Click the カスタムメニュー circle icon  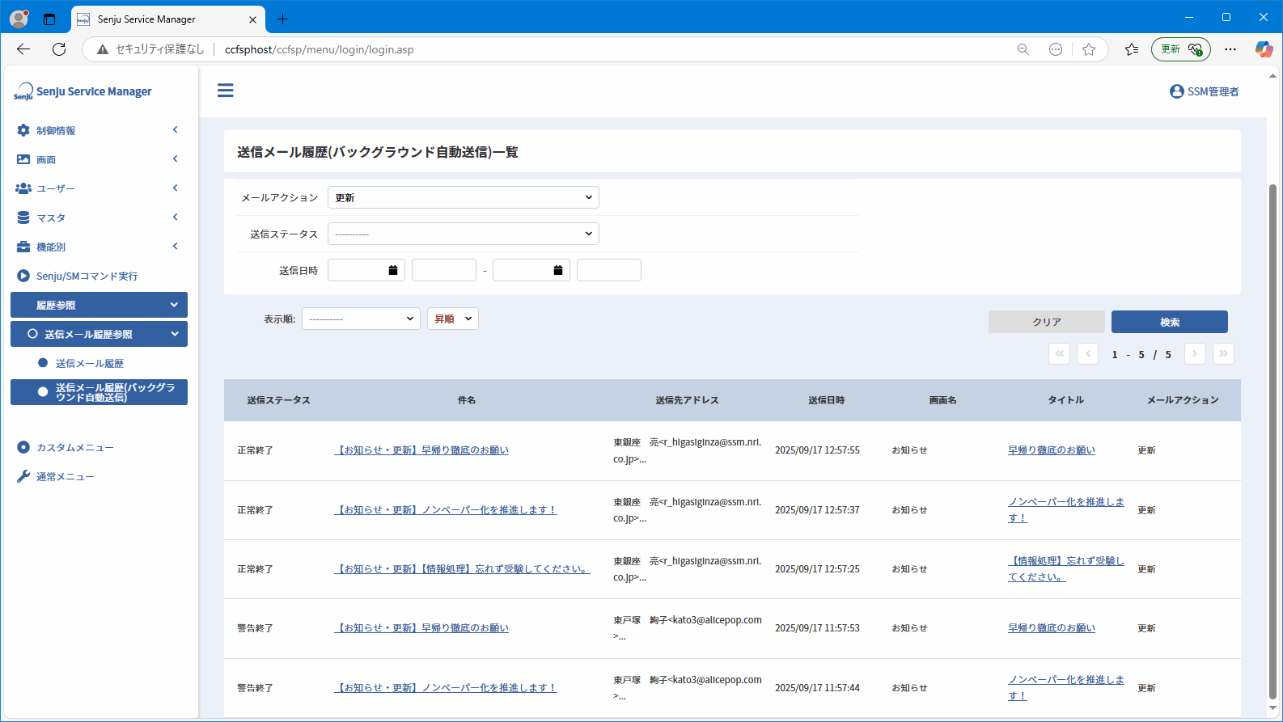pos(23,447)
